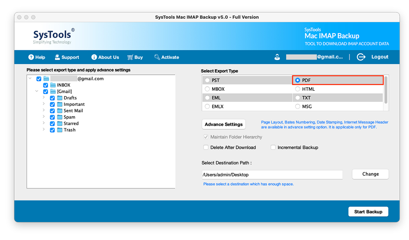Expand the Sent Mail folder
Viewport: 409px width, 240px height.
tap(44, 110)
